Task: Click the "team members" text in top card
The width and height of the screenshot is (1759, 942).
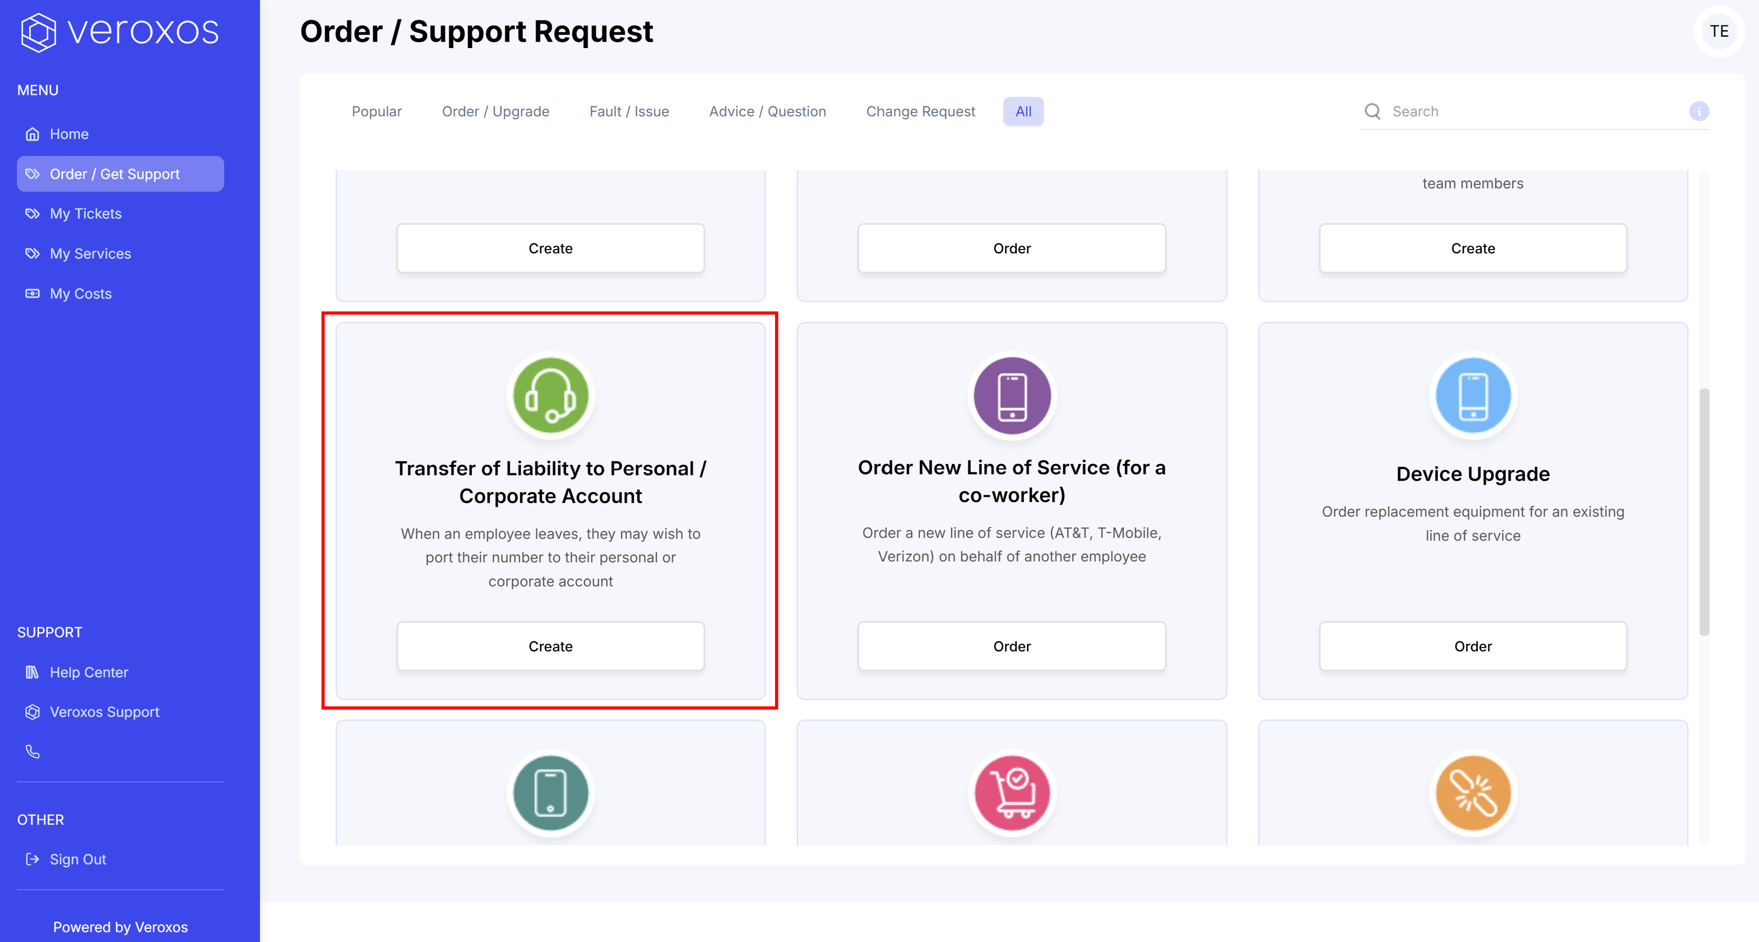Action: (x=1473, y=183)
